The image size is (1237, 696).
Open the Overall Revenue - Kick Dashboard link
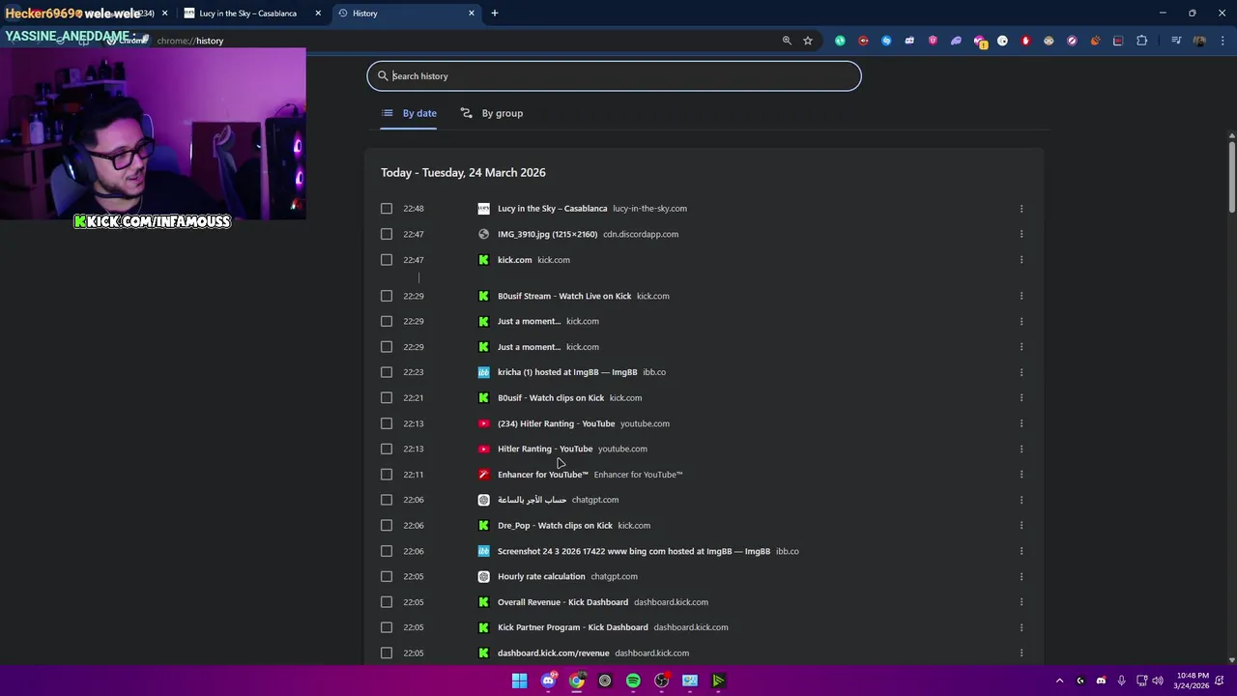pyautogui.click(x=562, y=602)
